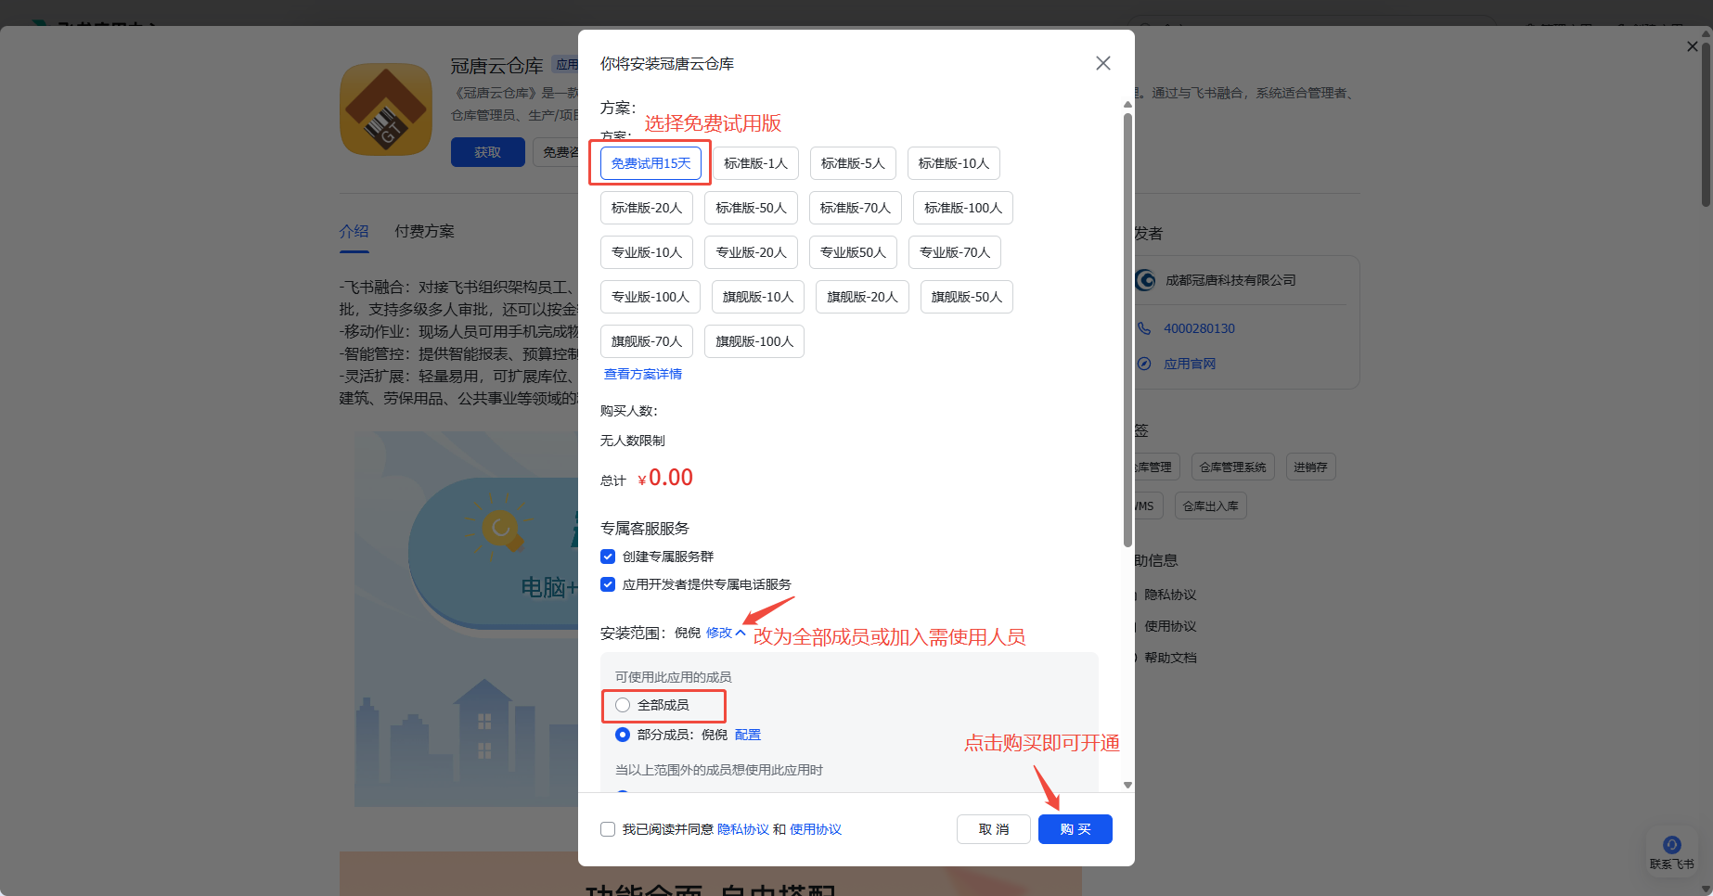The width and height of the screenshot is (1713, 896).
Task: Choose the 旗舰版-100人 plan
Action: [x=754, y=341]
